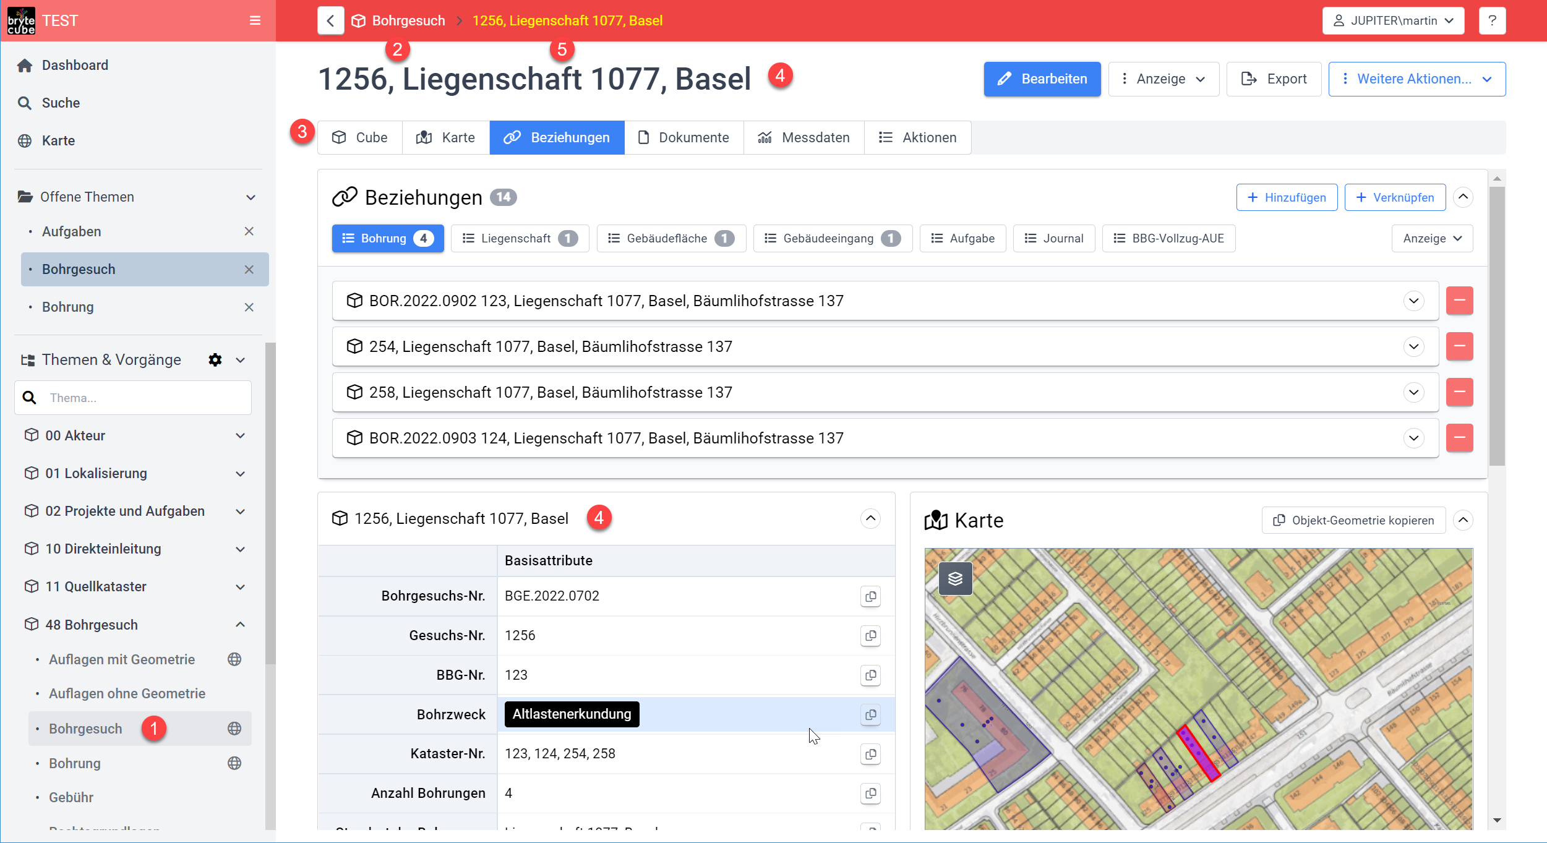This screenshot has height=843, width=1547.
Task: Click Objekt-Geometrie kopieren button
Action: (1353, 520)
